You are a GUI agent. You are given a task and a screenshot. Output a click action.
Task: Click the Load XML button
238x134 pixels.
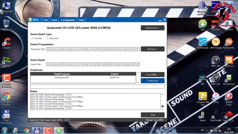click(x=152, y=74)
